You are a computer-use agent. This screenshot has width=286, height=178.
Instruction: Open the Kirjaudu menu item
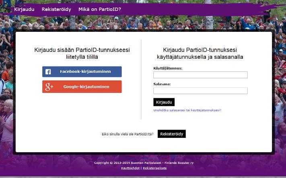[24, 9]
